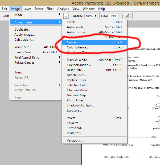Apply Auto Contrast adjustment
This screenshot has height=165, width=160.
95,32
